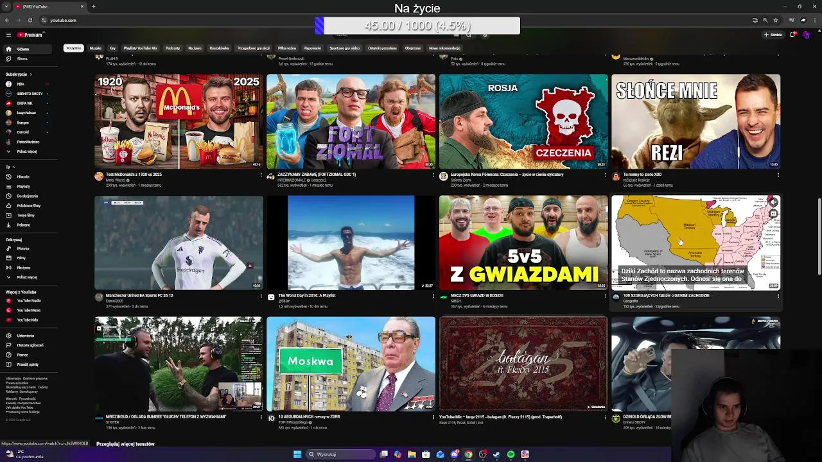822x462 pixels.
Task: Click the Windows Start button
Action: [x=297, y=454]
